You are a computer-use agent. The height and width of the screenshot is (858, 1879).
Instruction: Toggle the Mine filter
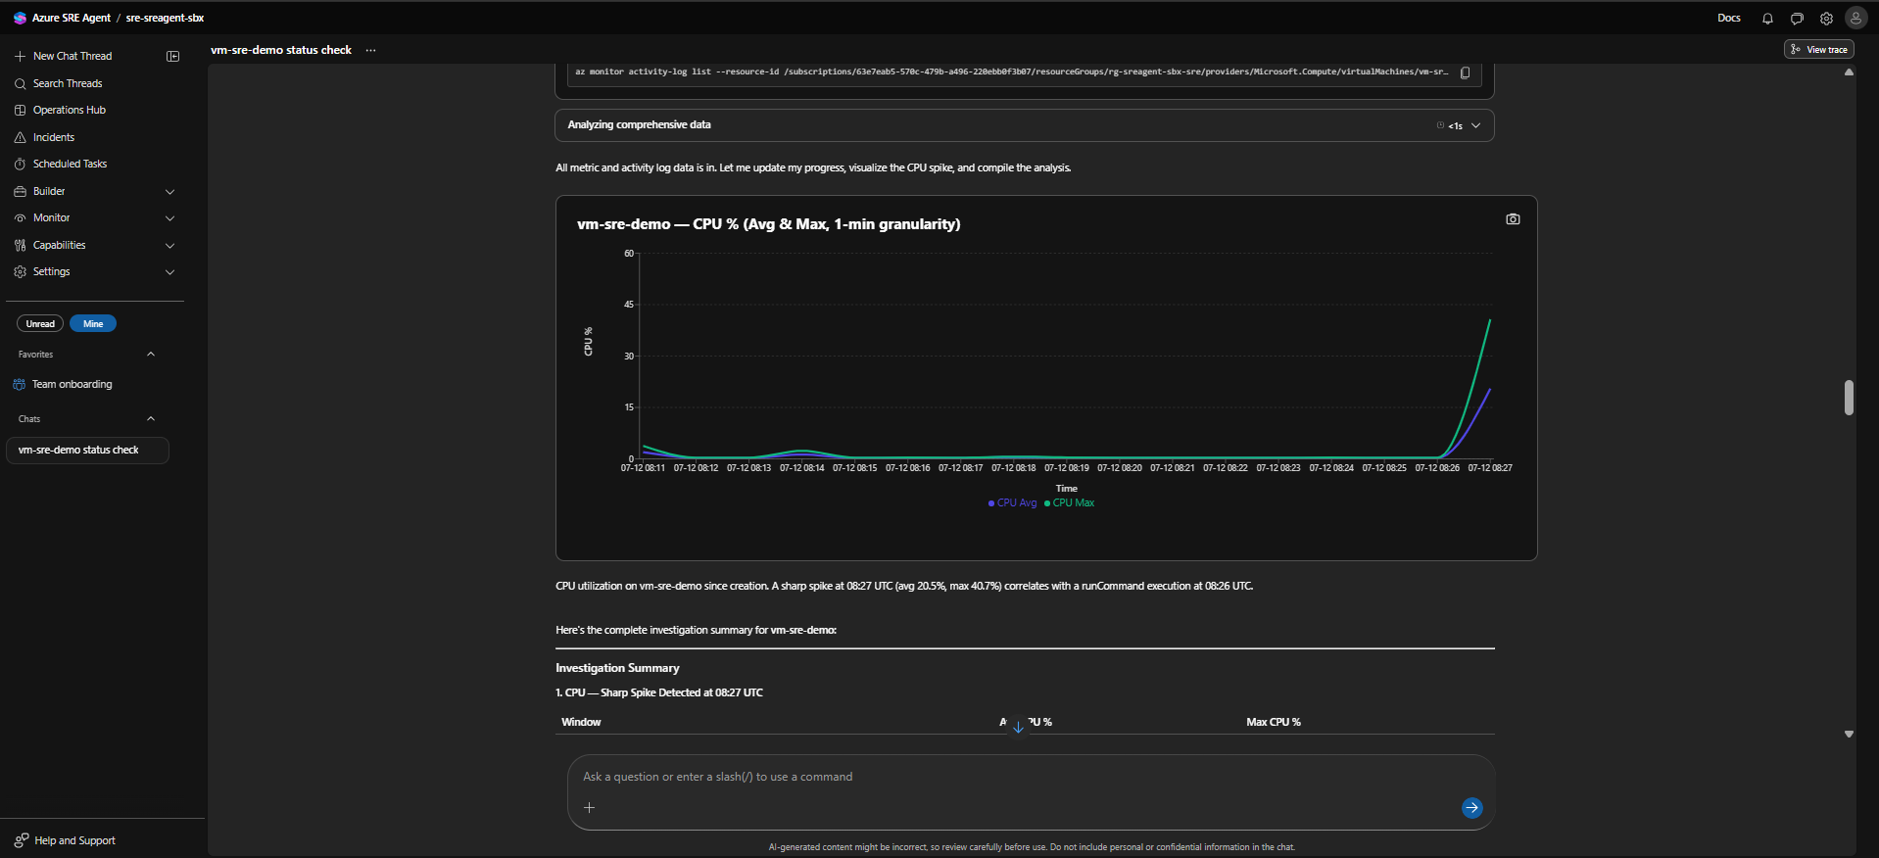pos(93,323)
